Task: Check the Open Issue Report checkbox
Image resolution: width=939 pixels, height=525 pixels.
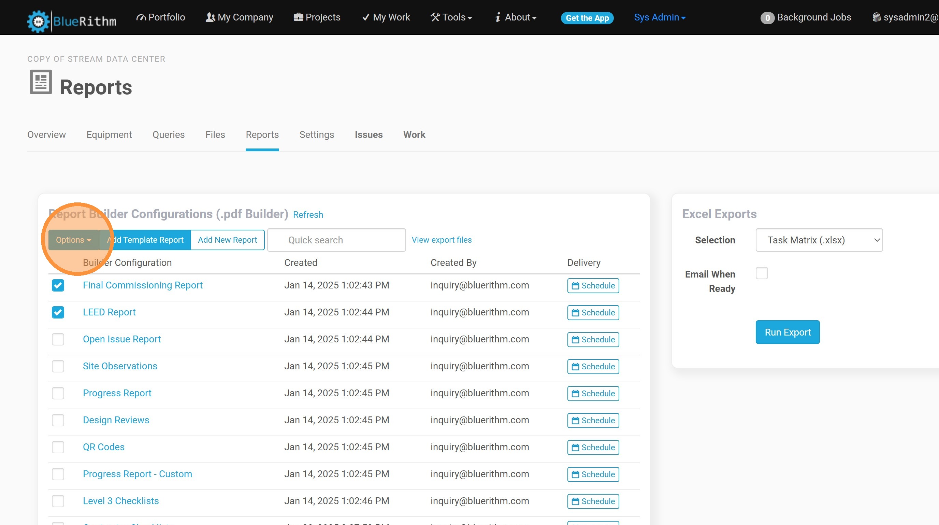Action: point(58,339)
